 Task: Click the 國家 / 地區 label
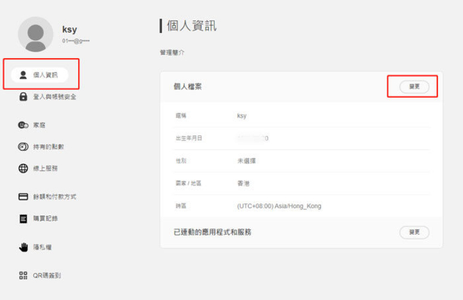pyautogui.click(x=189, y=183)
